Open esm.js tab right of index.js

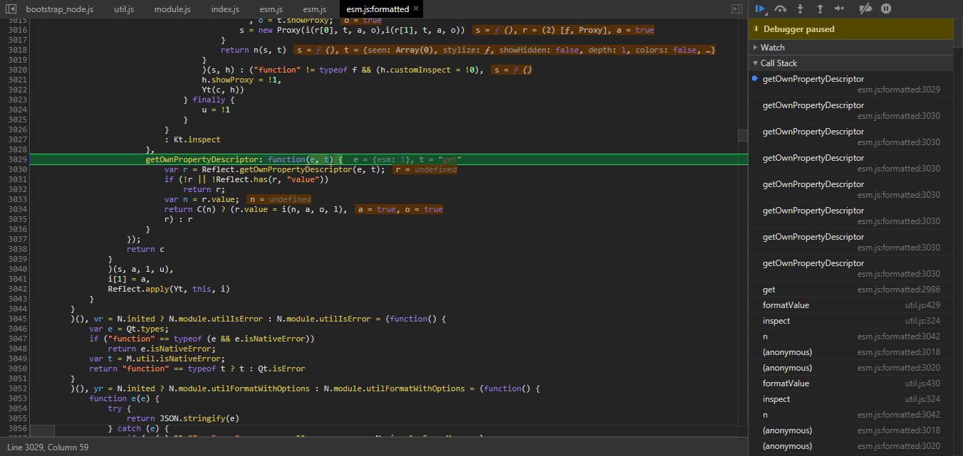click(271, 9)
